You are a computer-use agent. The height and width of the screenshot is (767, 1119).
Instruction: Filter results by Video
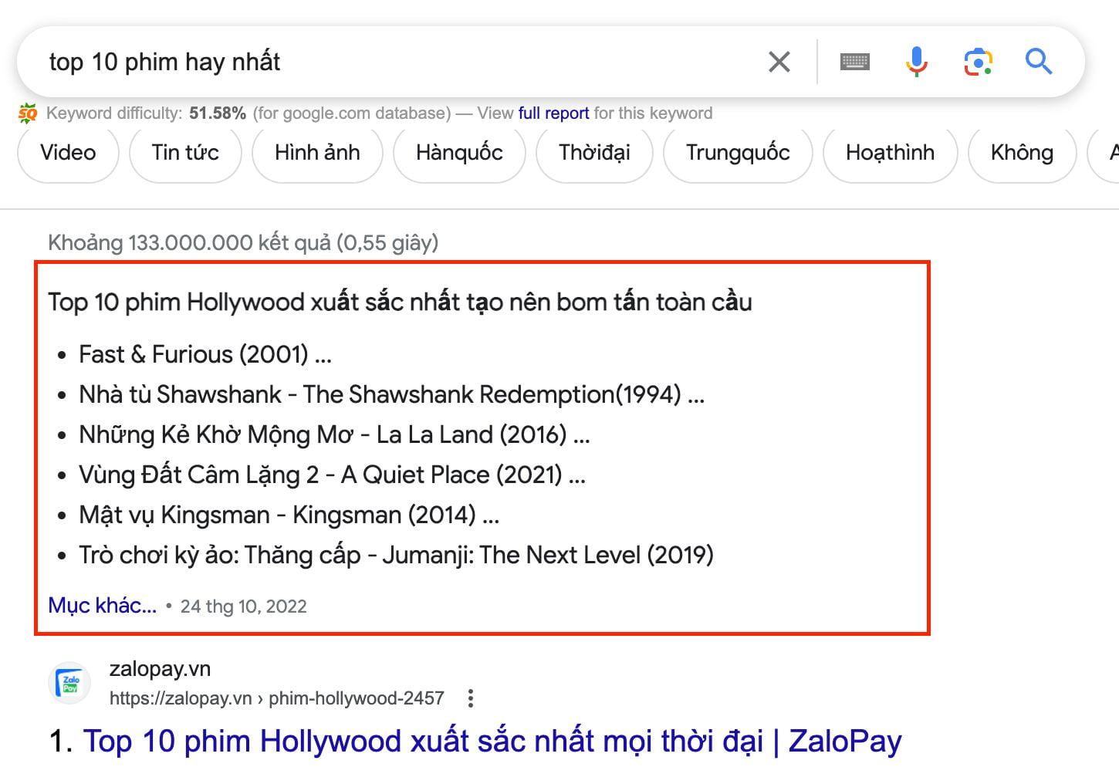[x=68, y=153]
